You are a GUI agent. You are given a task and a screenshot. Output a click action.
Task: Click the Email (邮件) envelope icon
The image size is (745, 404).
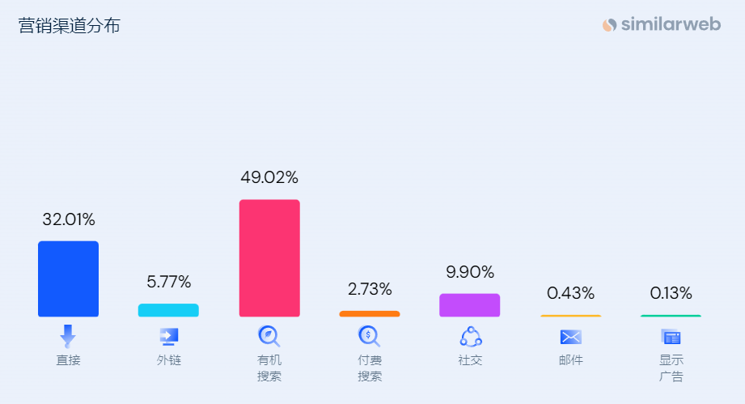pyautogui.click(x=570, y=336)
